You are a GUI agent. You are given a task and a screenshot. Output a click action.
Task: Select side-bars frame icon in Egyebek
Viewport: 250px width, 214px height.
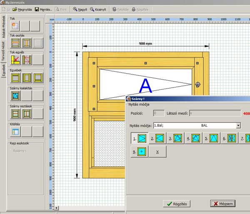point(27,78)
